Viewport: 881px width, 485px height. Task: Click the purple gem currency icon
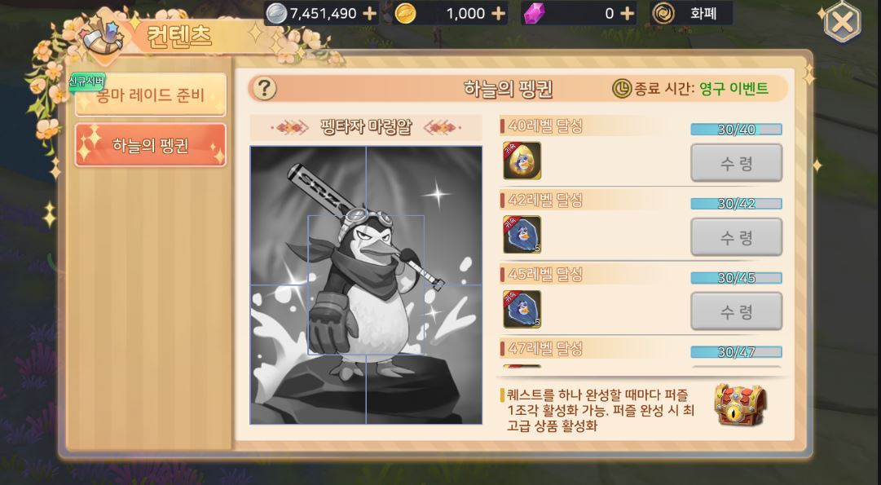[x=534, y=14]
